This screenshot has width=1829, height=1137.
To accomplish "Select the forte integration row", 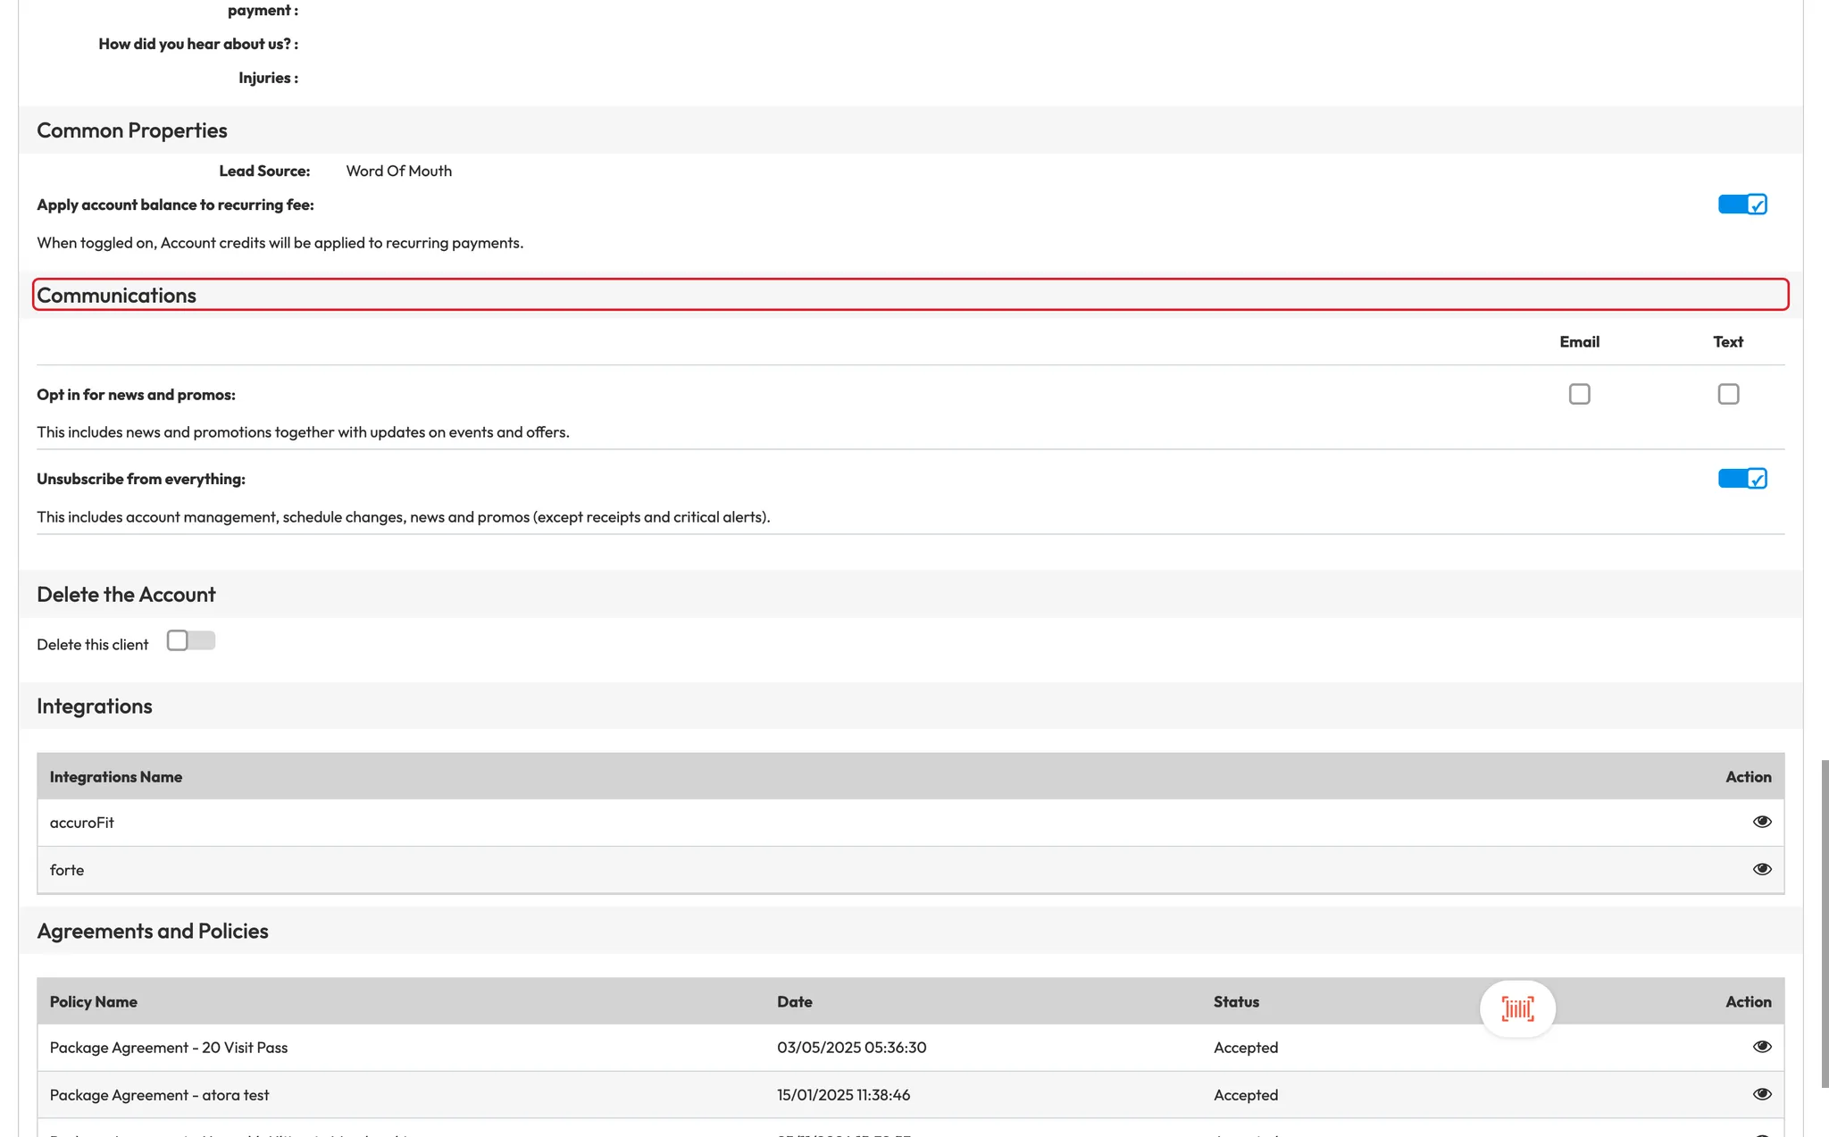I will [67, 870].
